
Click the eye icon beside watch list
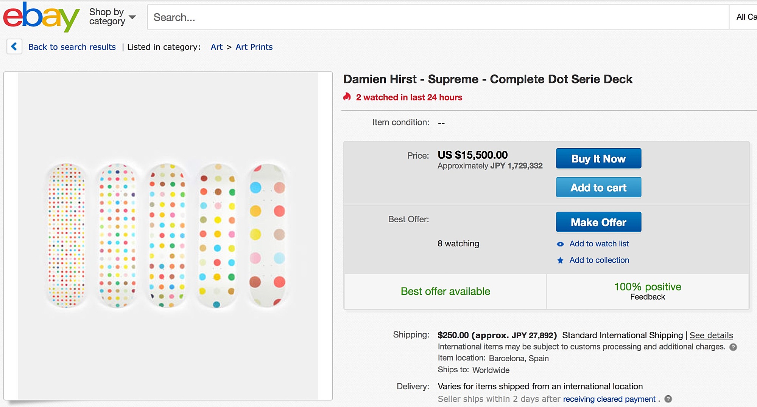(560, 244)
